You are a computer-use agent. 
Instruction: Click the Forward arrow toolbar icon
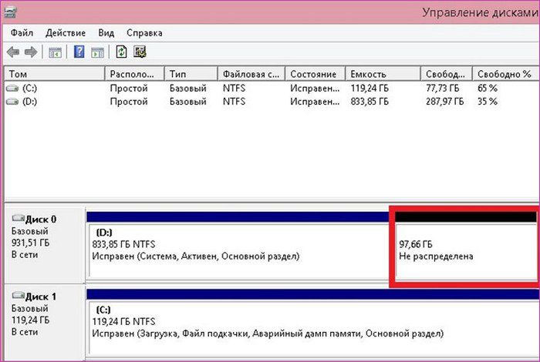point(31,52)
